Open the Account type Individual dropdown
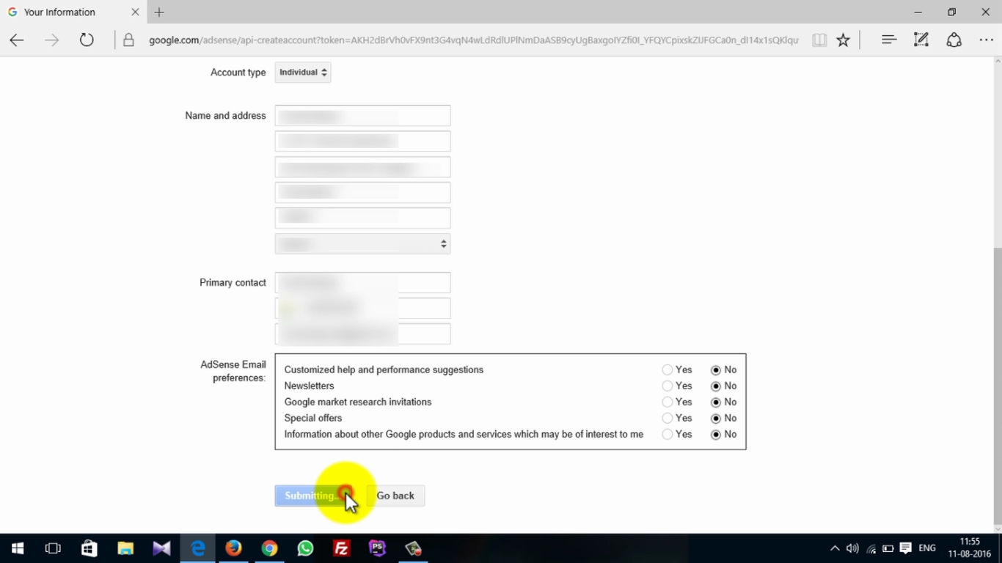The width and height of the screenshot is (1002, 563). [x=303, y=73]
